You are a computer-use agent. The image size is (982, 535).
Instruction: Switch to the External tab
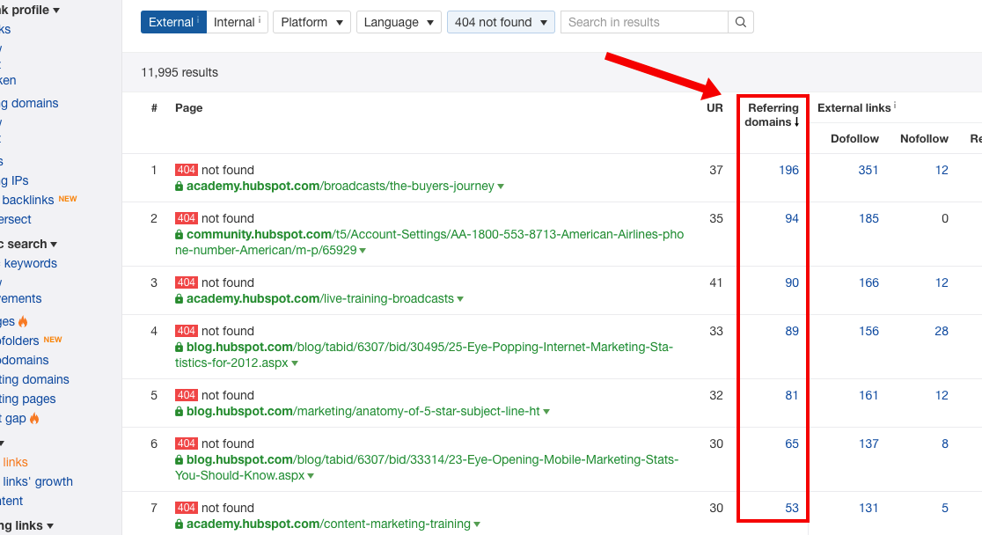[x=173, y=22]
